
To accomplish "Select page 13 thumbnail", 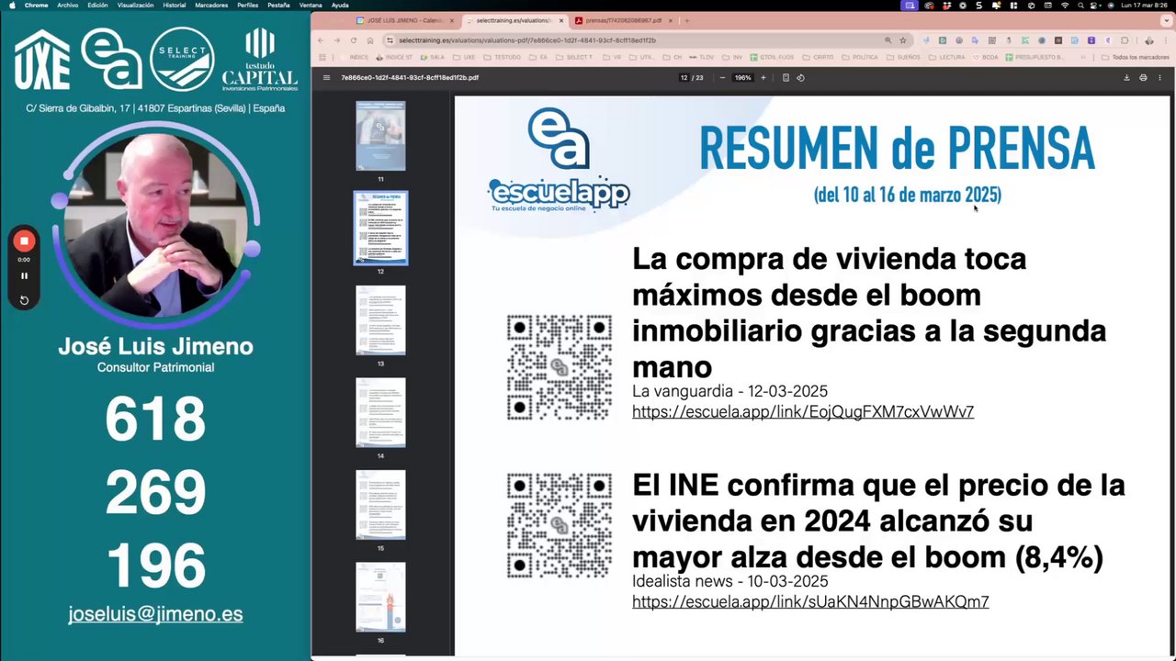I will coord(380,320).
